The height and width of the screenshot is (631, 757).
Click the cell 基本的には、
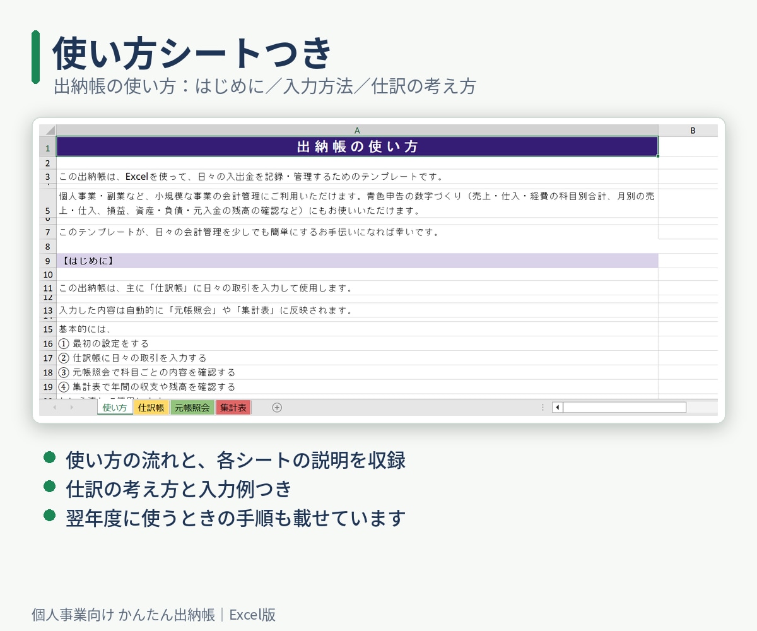click(x=357, y=329)
